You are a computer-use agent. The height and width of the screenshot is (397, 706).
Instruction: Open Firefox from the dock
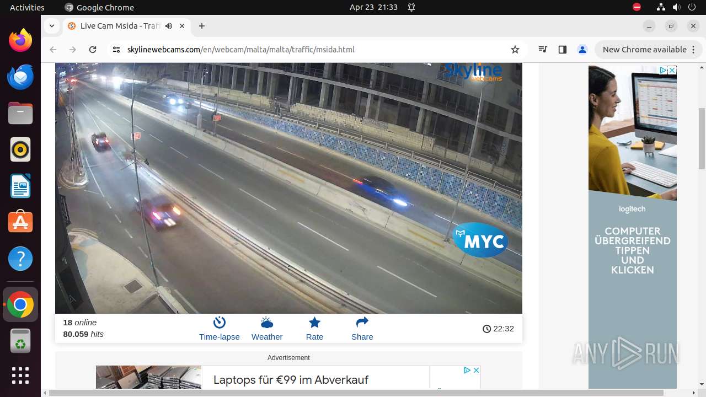[x=20, y=41]
